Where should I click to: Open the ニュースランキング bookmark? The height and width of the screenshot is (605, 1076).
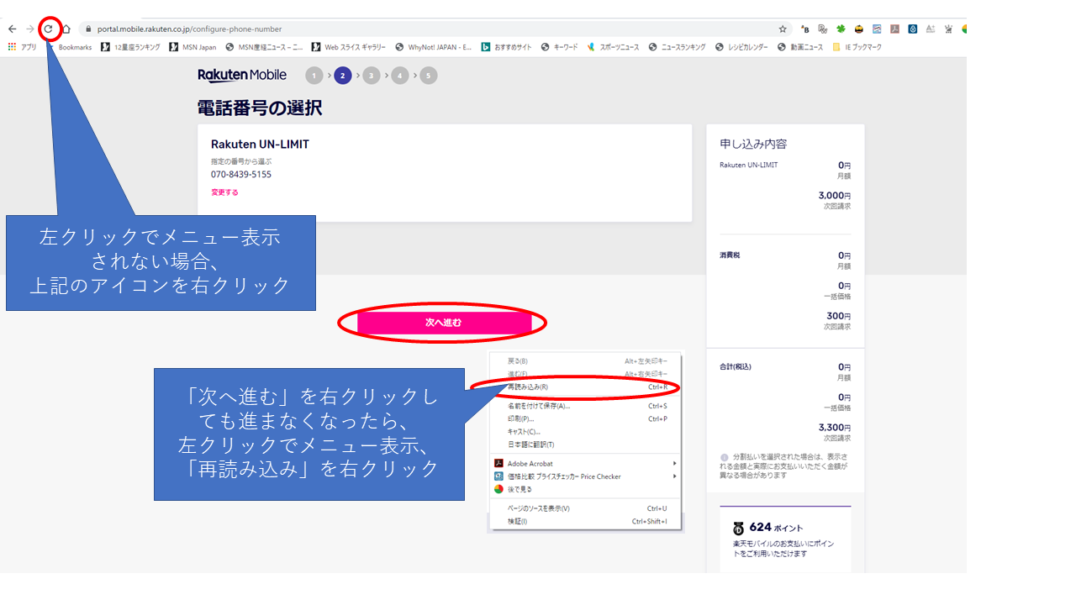pos(678,47)
